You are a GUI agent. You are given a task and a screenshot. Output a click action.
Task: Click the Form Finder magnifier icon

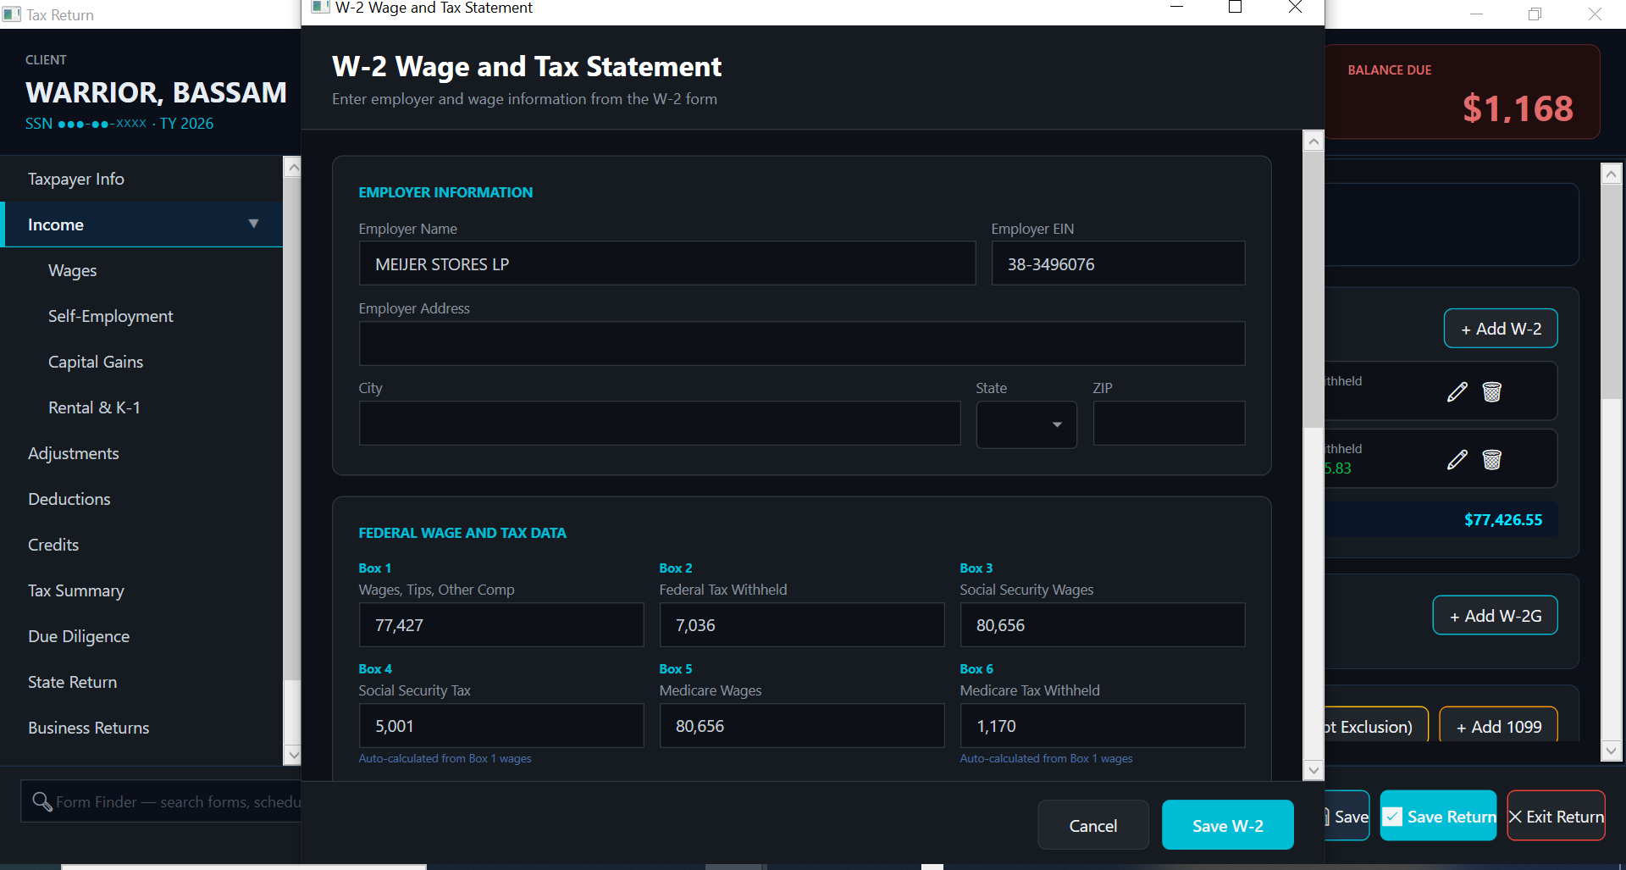[41, 801]
